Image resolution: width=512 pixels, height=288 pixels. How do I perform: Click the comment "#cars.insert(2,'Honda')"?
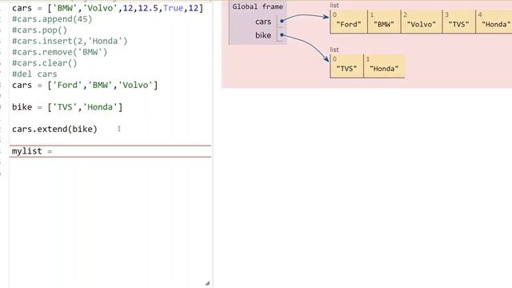coord(70,41)
